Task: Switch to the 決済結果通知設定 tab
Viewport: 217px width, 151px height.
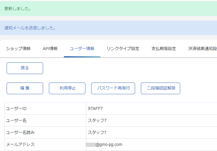Action: 202,48
